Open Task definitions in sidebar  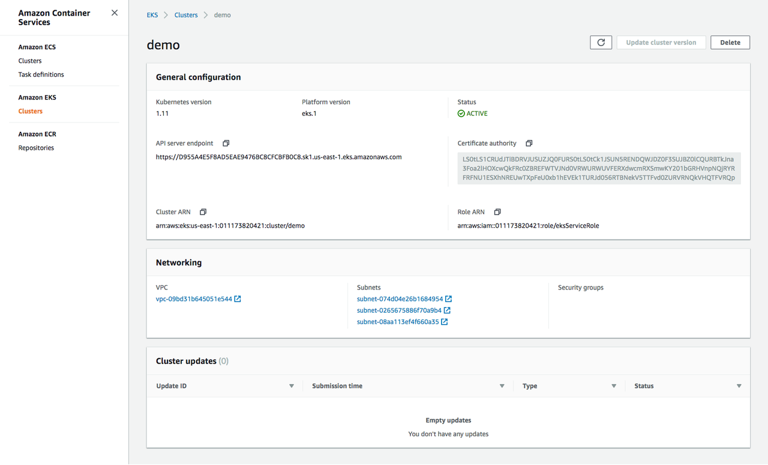41,74
